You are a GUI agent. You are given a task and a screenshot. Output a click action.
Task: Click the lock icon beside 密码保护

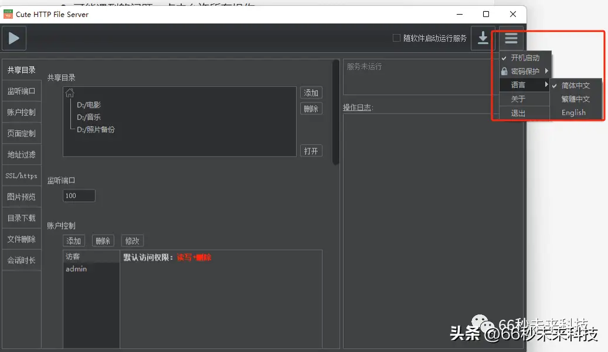point(504,71)
